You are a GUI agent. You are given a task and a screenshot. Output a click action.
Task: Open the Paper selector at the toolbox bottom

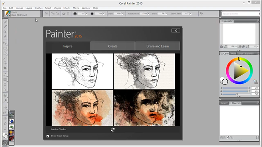(x=5, y=143)
